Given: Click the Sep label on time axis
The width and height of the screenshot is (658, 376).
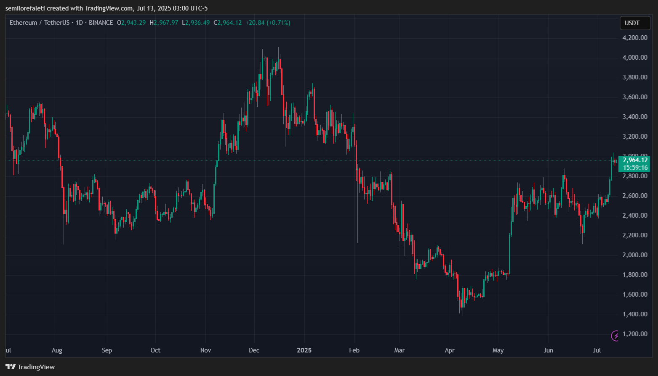Looking at the screenshot, I should tap(107, 350).
